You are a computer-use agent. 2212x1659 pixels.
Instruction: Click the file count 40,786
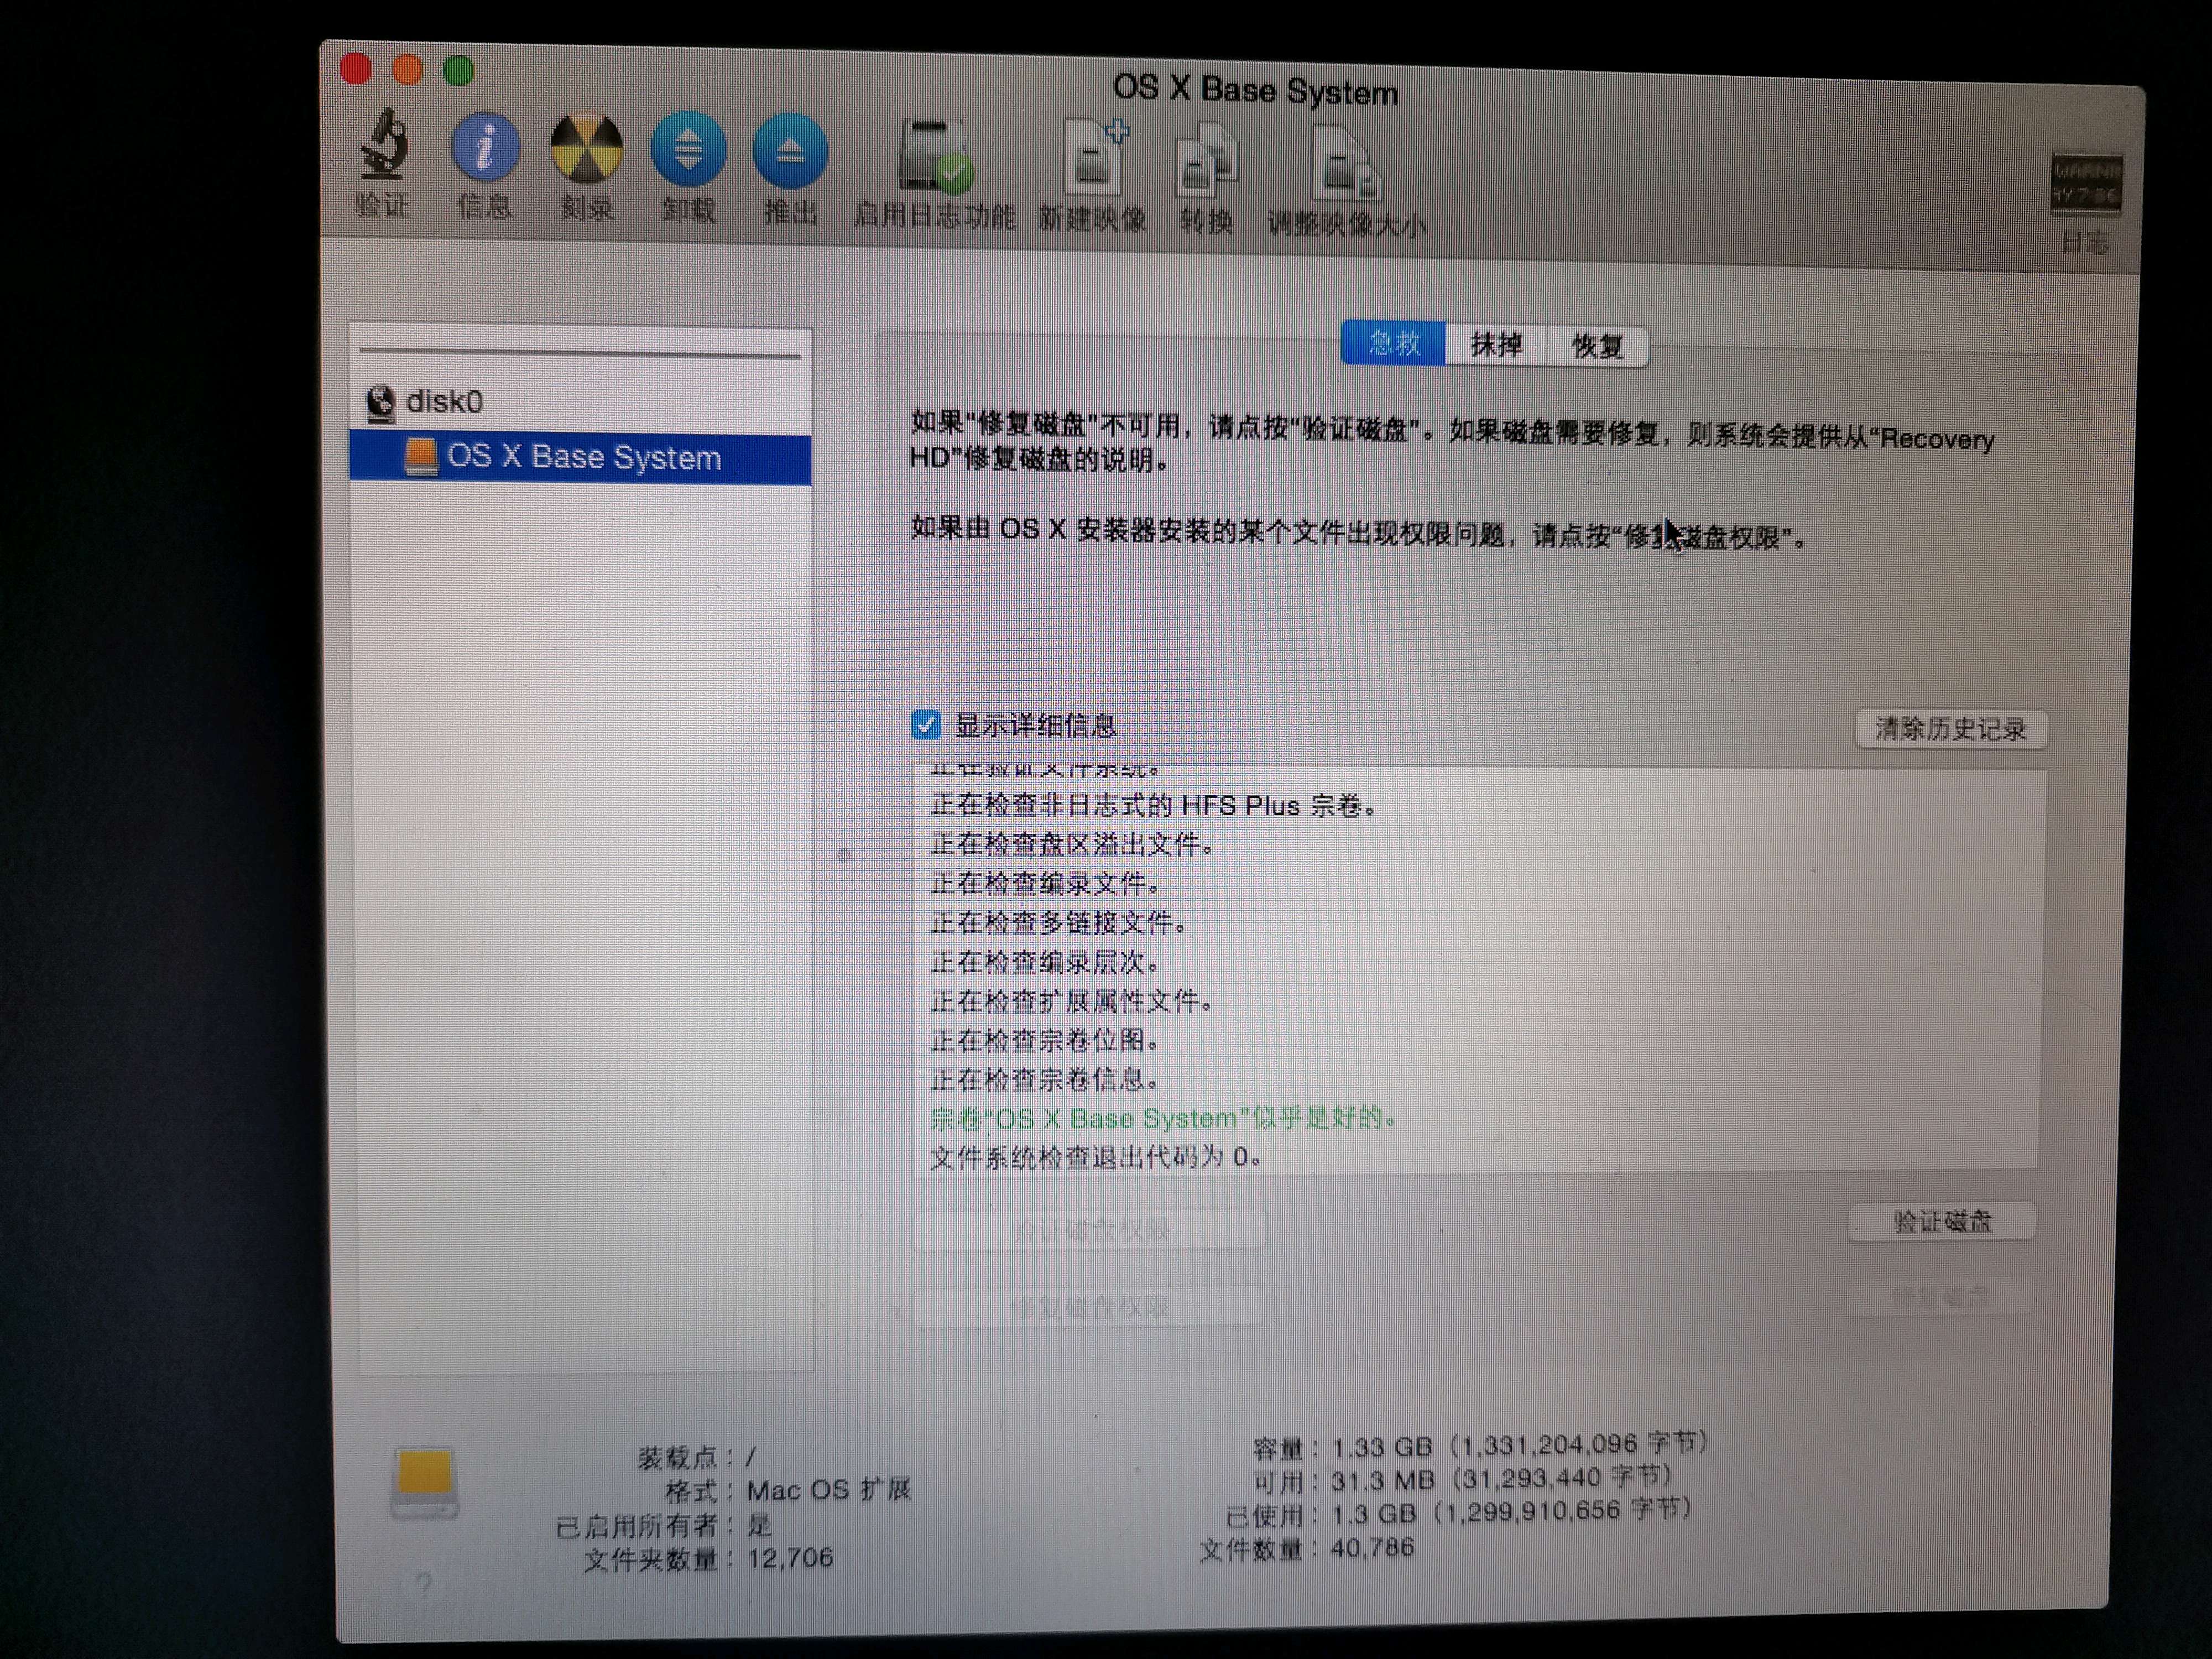point(1372,1548)
